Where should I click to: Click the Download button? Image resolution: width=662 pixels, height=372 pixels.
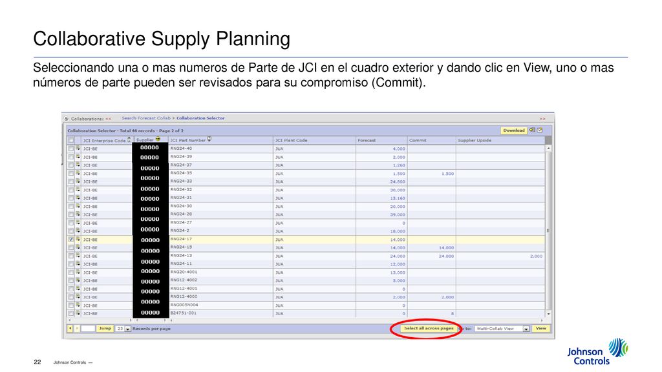514,130
